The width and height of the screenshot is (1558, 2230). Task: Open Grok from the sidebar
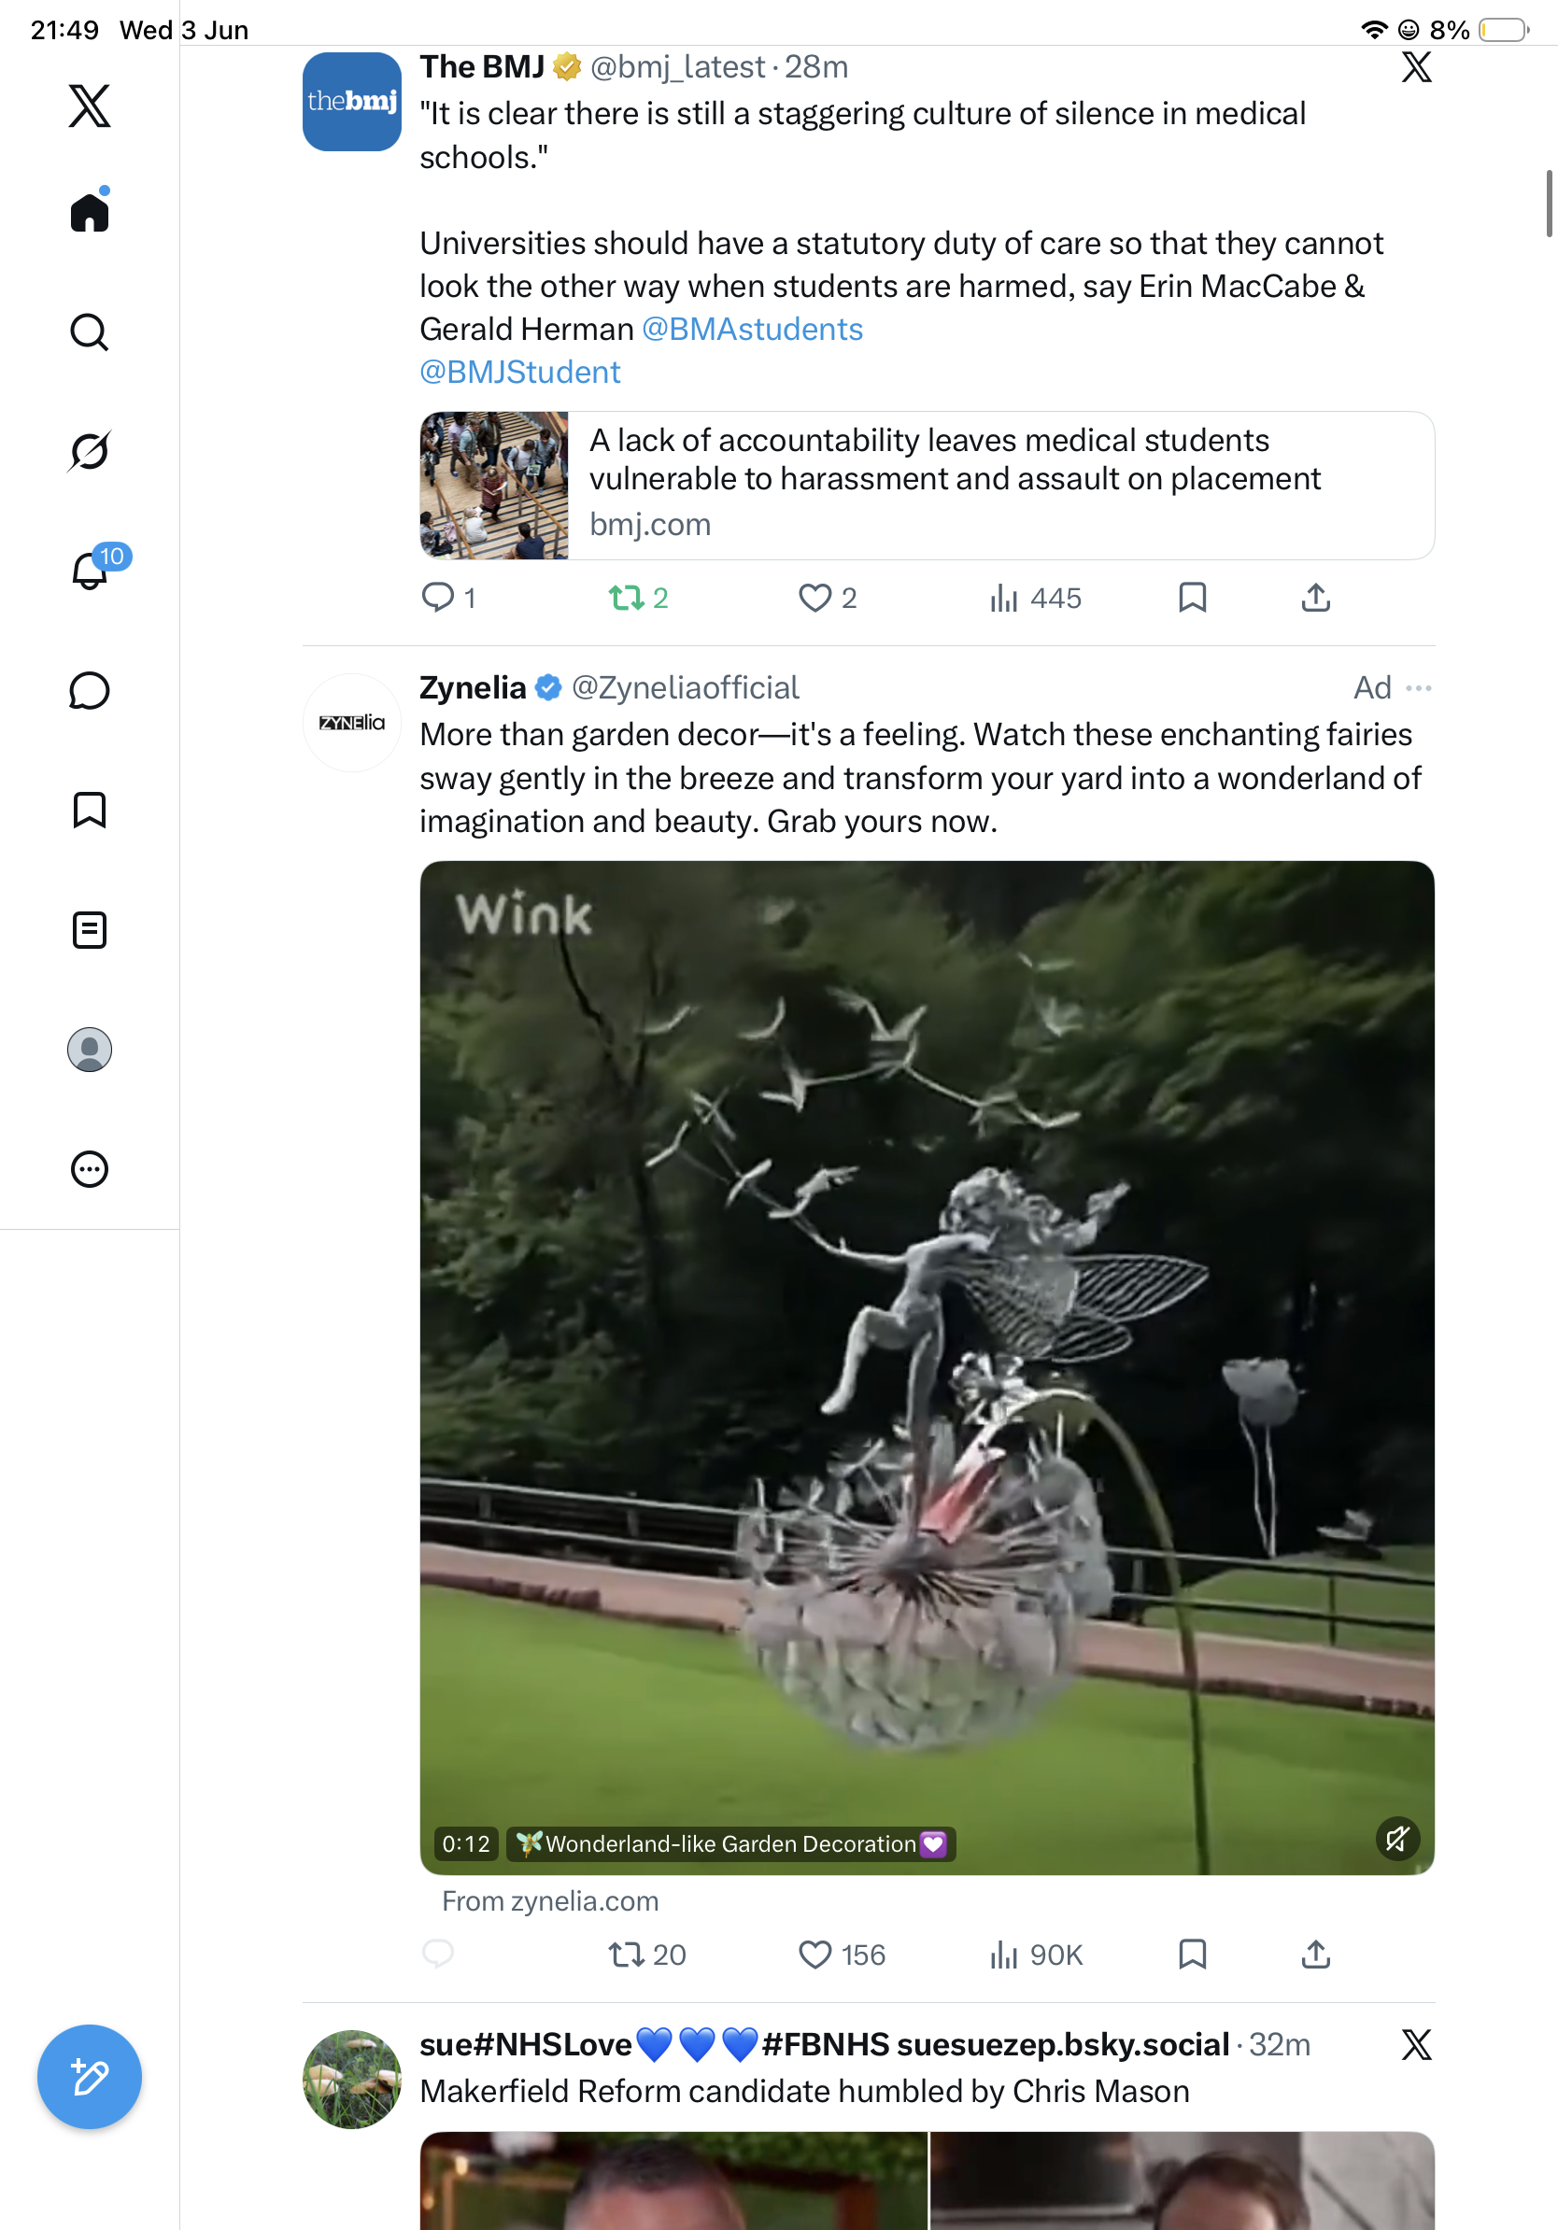coord(90,451)
